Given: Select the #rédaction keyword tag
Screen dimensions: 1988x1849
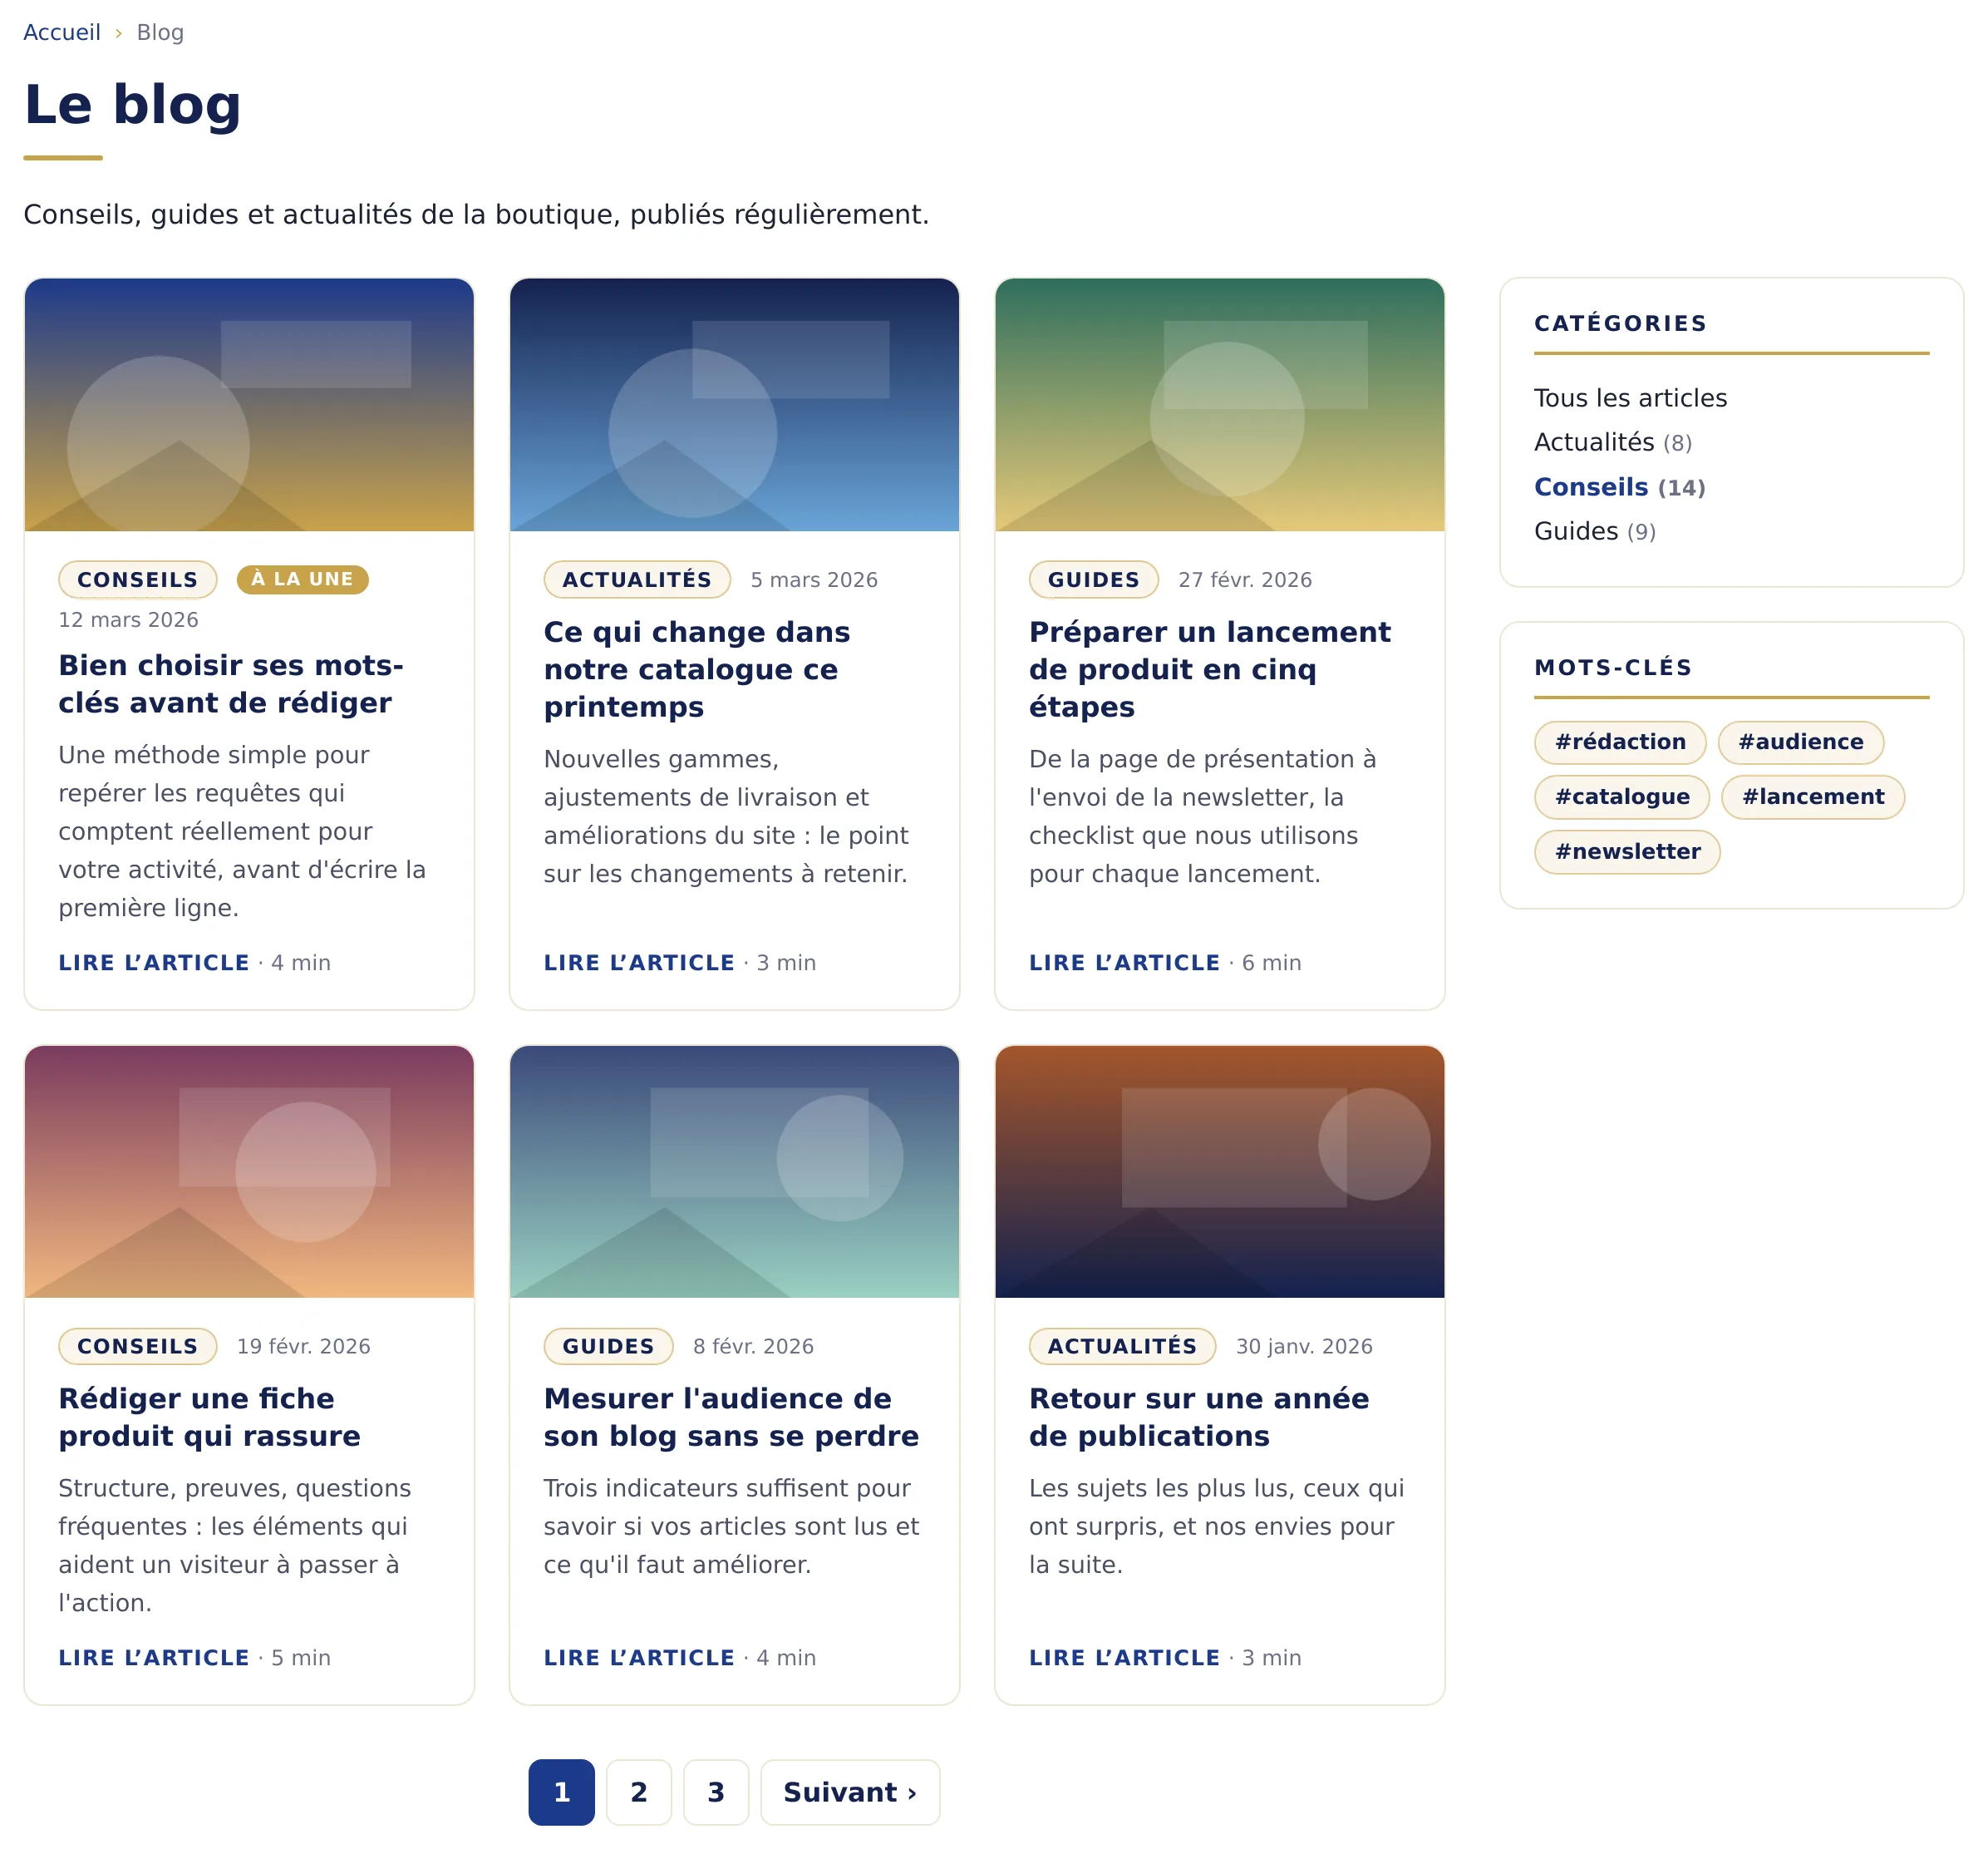Looking at the screenshot, I should click(1620, 742).
